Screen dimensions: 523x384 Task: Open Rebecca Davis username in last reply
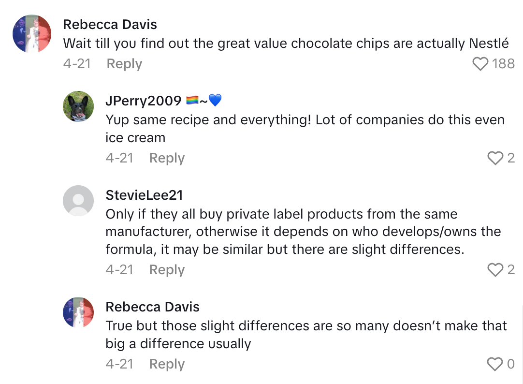152,307
